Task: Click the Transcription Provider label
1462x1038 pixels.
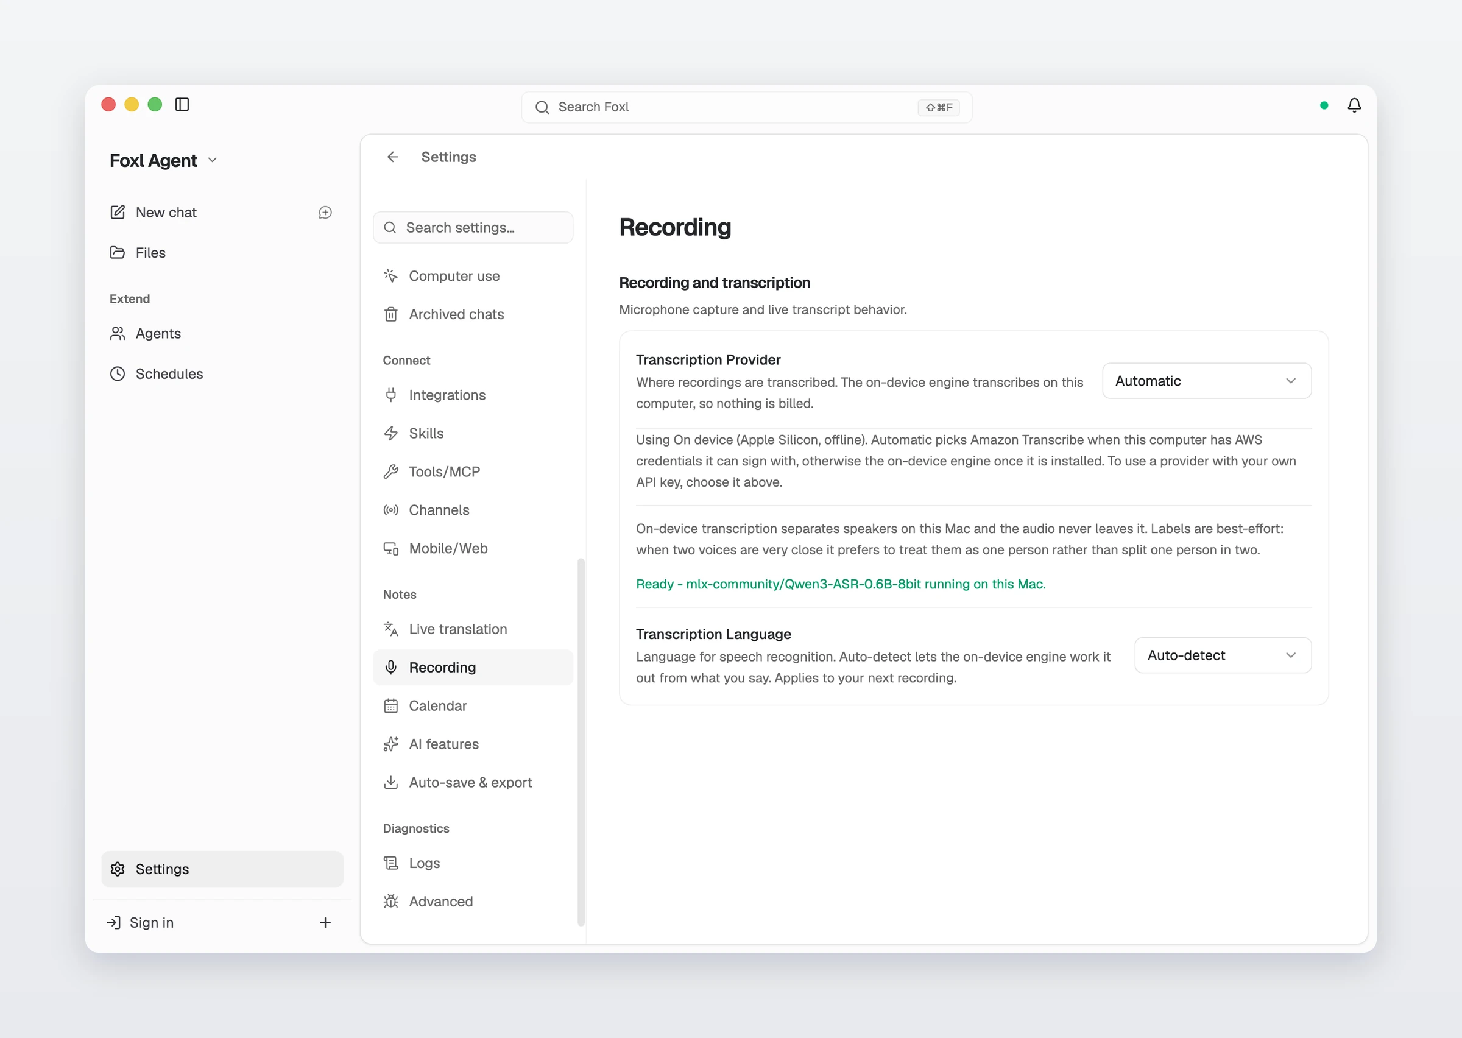Action: click(708, 359)
